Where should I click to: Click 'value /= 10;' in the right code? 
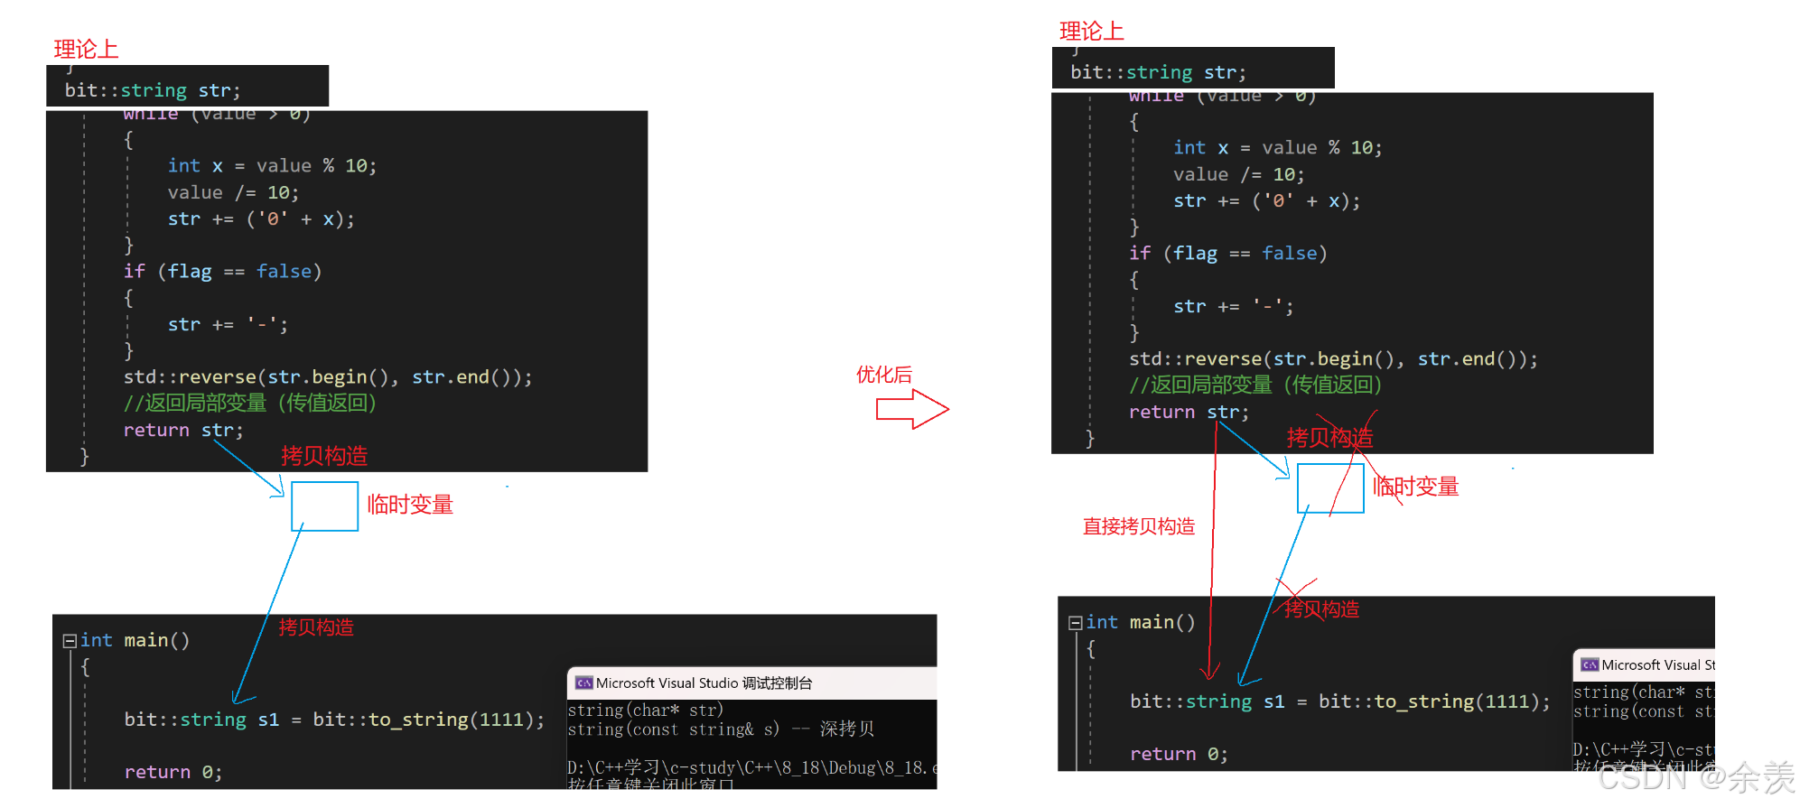[1239, 175]
